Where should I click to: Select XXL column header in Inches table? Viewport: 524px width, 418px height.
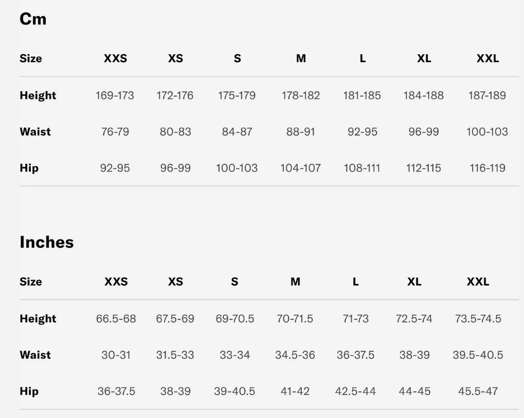pos(478,282)
